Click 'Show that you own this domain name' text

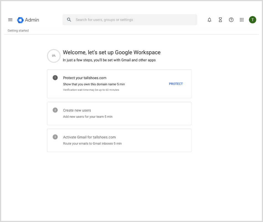tap(90, 84)
